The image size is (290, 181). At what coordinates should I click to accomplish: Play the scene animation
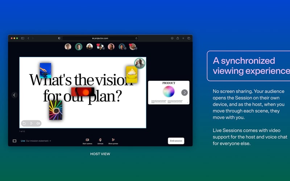(x=31, y=123)
